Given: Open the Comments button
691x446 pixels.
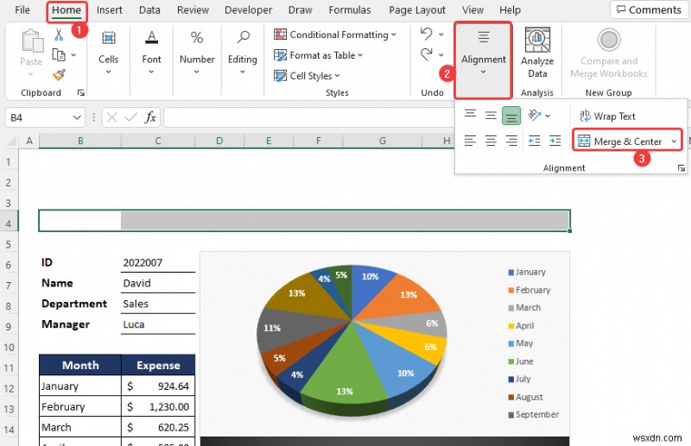Looking at the screenshot, I should [x=649, y=9].
